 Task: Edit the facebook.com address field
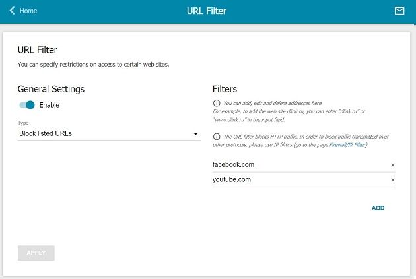pyautogui.click(x=300, y=164)
